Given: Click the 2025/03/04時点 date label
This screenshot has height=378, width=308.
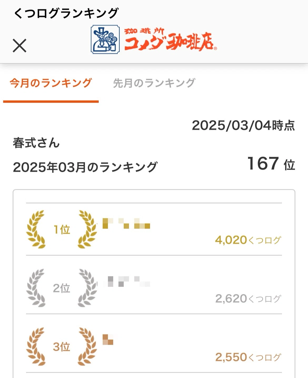Looking at the screenshot, I should point(244,125).
